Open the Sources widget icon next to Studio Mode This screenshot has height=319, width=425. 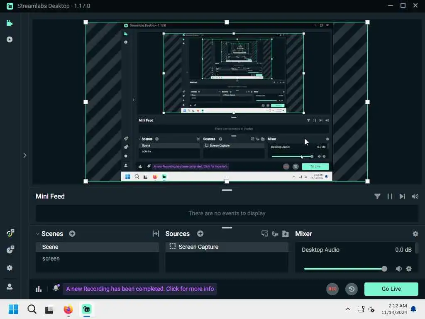[x=264, y=233]
